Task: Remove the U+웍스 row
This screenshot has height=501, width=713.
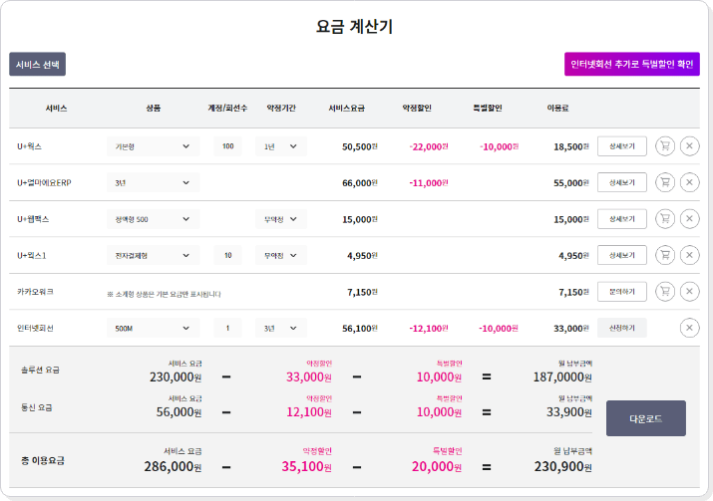Action: pyautogui.click(x=689, y=146)
